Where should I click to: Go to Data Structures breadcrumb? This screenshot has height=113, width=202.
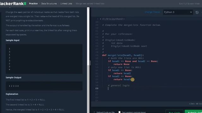(x=49, y=3)
